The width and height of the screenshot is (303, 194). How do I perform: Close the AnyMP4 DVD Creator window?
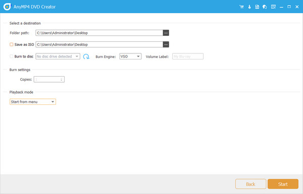pyautogui.click(x=297, y=7)
